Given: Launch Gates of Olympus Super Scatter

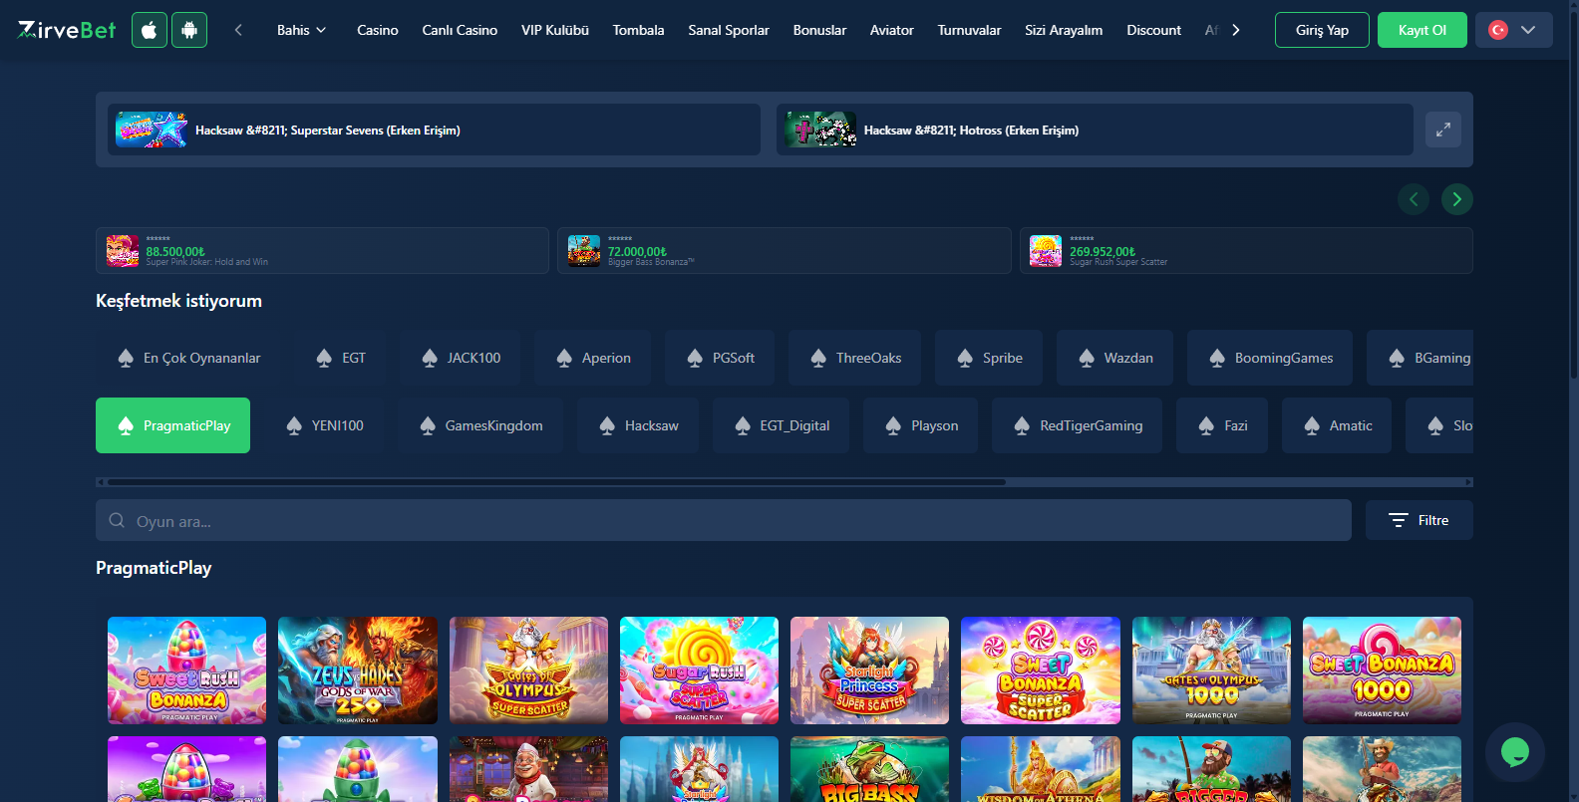Looking at the screenshot, I should click(528, 670).
